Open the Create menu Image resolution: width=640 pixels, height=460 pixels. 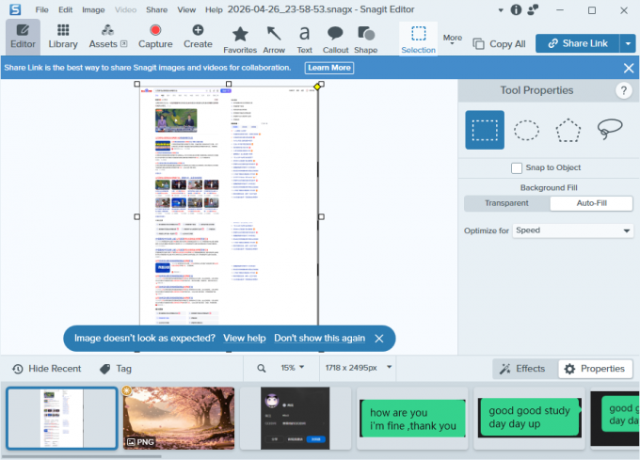point(198,37)
